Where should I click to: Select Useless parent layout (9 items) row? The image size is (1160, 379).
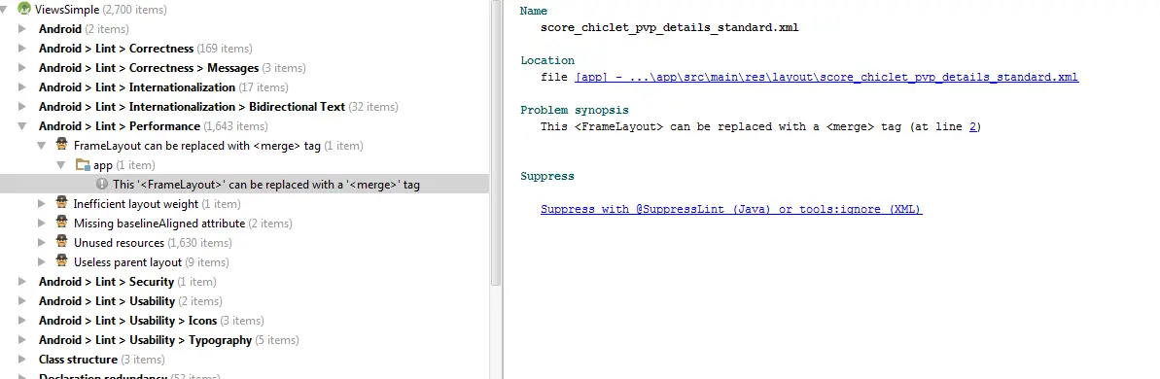(x=151, y=261)
